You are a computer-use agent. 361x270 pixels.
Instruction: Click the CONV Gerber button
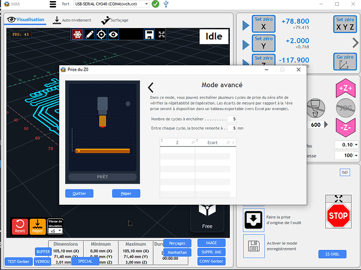click(212, 261)
